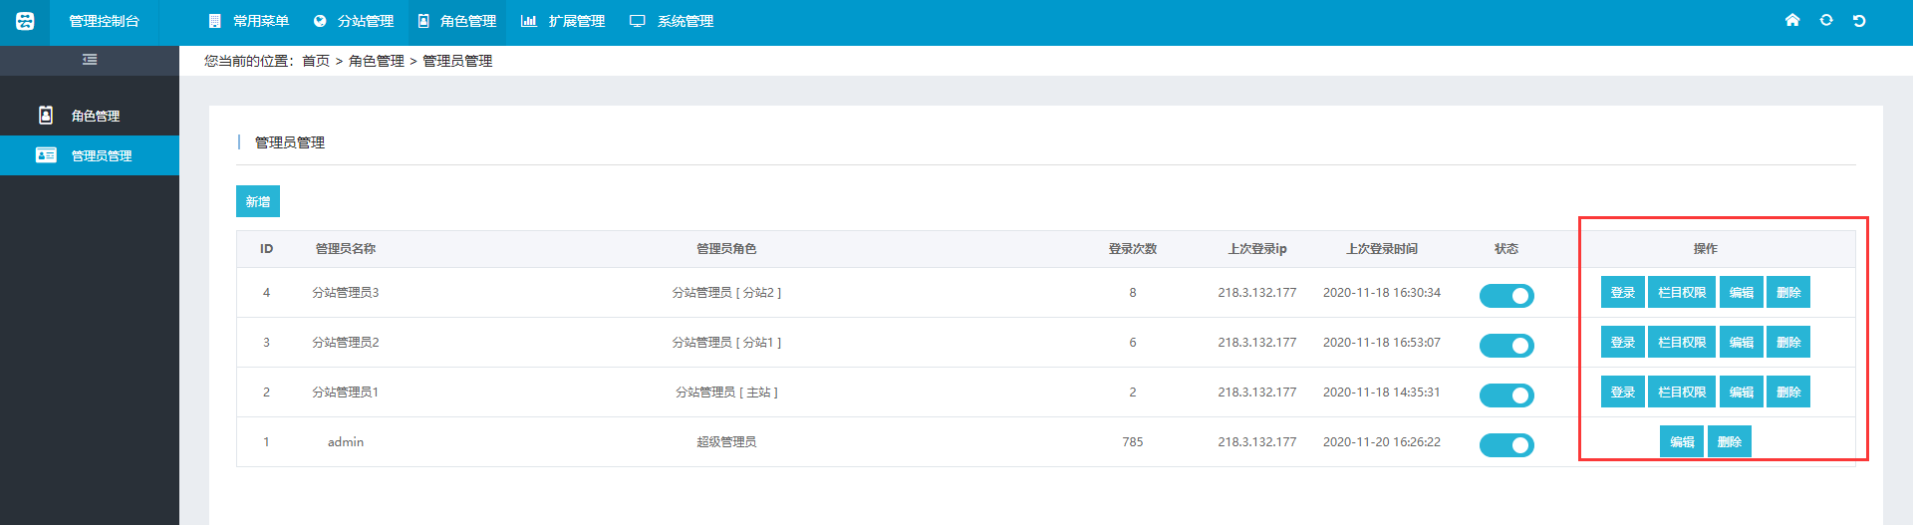Open the 常用菜单 menu label
Viewport: 1913px width, 525px height.
(x=261, y=21)
